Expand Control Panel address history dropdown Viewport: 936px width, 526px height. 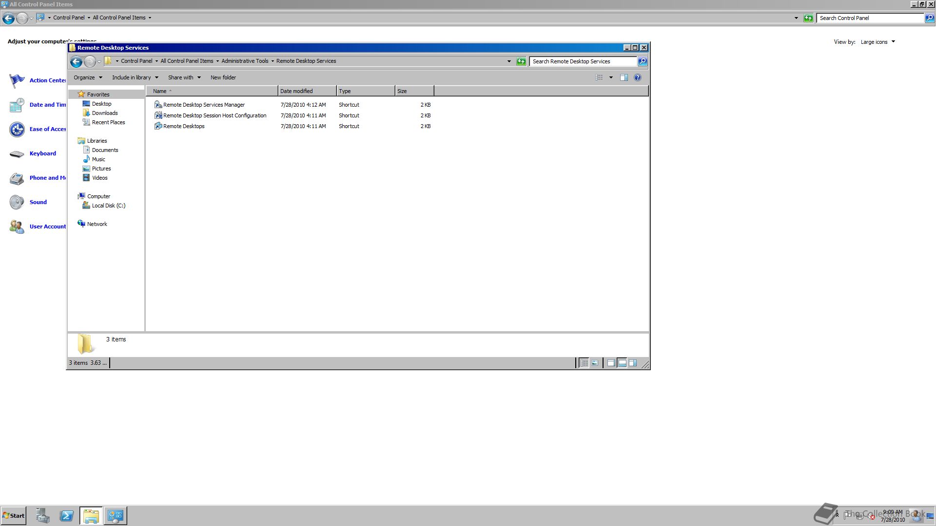796,18
